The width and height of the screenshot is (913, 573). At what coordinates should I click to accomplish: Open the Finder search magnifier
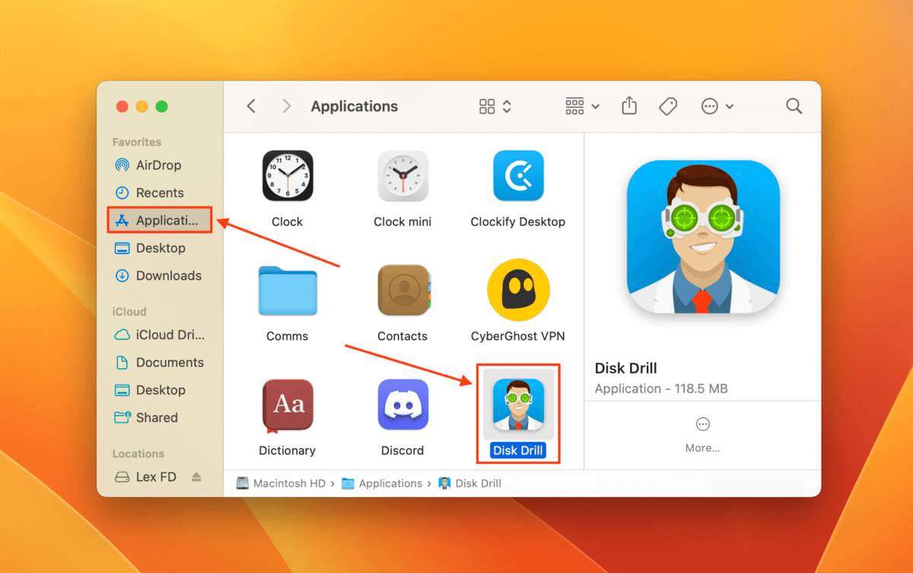794,107
